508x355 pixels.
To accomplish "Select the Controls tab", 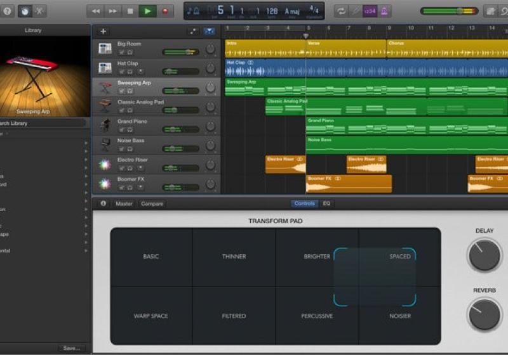I will point(305,203).
